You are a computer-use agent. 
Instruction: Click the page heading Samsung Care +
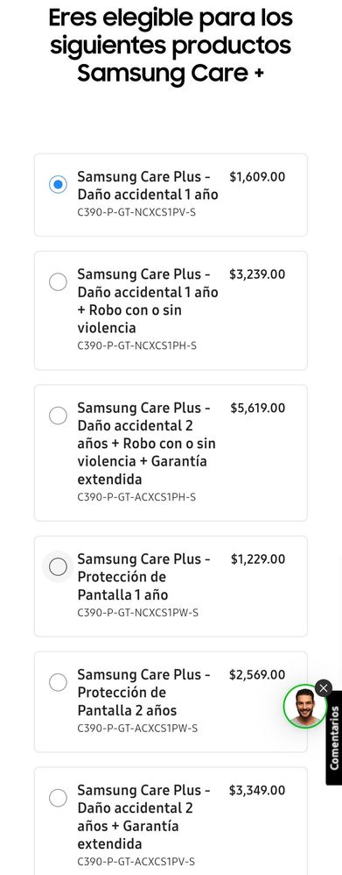[171, 73]
